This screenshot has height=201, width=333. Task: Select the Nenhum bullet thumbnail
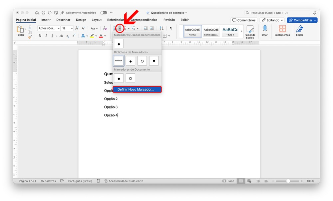click(119, 61)
